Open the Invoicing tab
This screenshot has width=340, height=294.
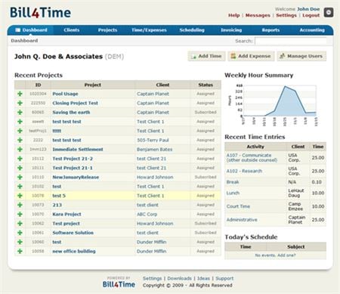tap(231, 30)
